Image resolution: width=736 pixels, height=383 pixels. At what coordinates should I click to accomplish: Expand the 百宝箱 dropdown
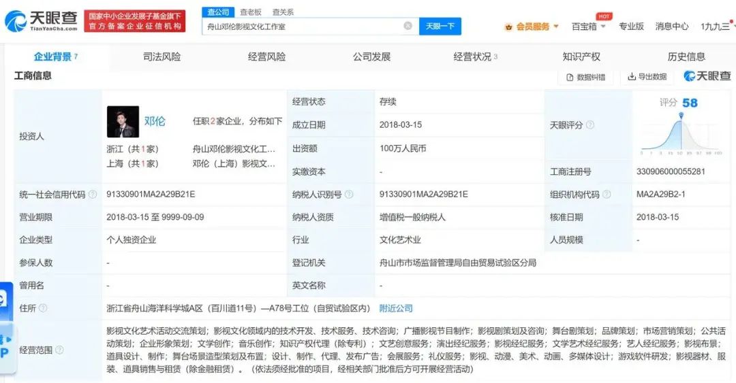(588, 27)
